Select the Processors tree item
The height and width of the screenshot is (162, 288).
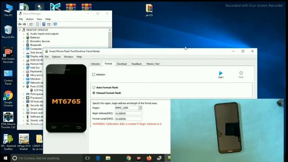click(36, 98)
